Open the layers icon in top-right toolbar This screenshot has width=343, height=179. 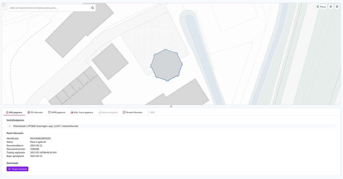331,6
